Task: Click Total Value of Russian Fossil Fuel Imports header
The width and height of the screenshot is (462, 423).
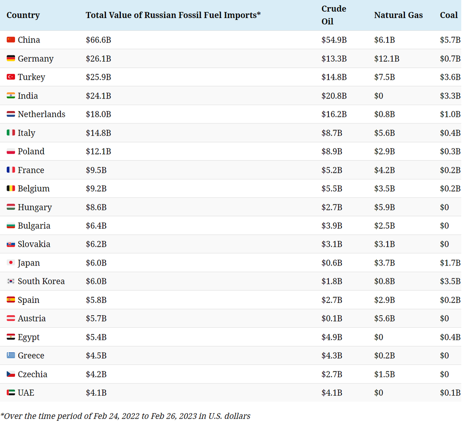Action: [x=173, y=15]
